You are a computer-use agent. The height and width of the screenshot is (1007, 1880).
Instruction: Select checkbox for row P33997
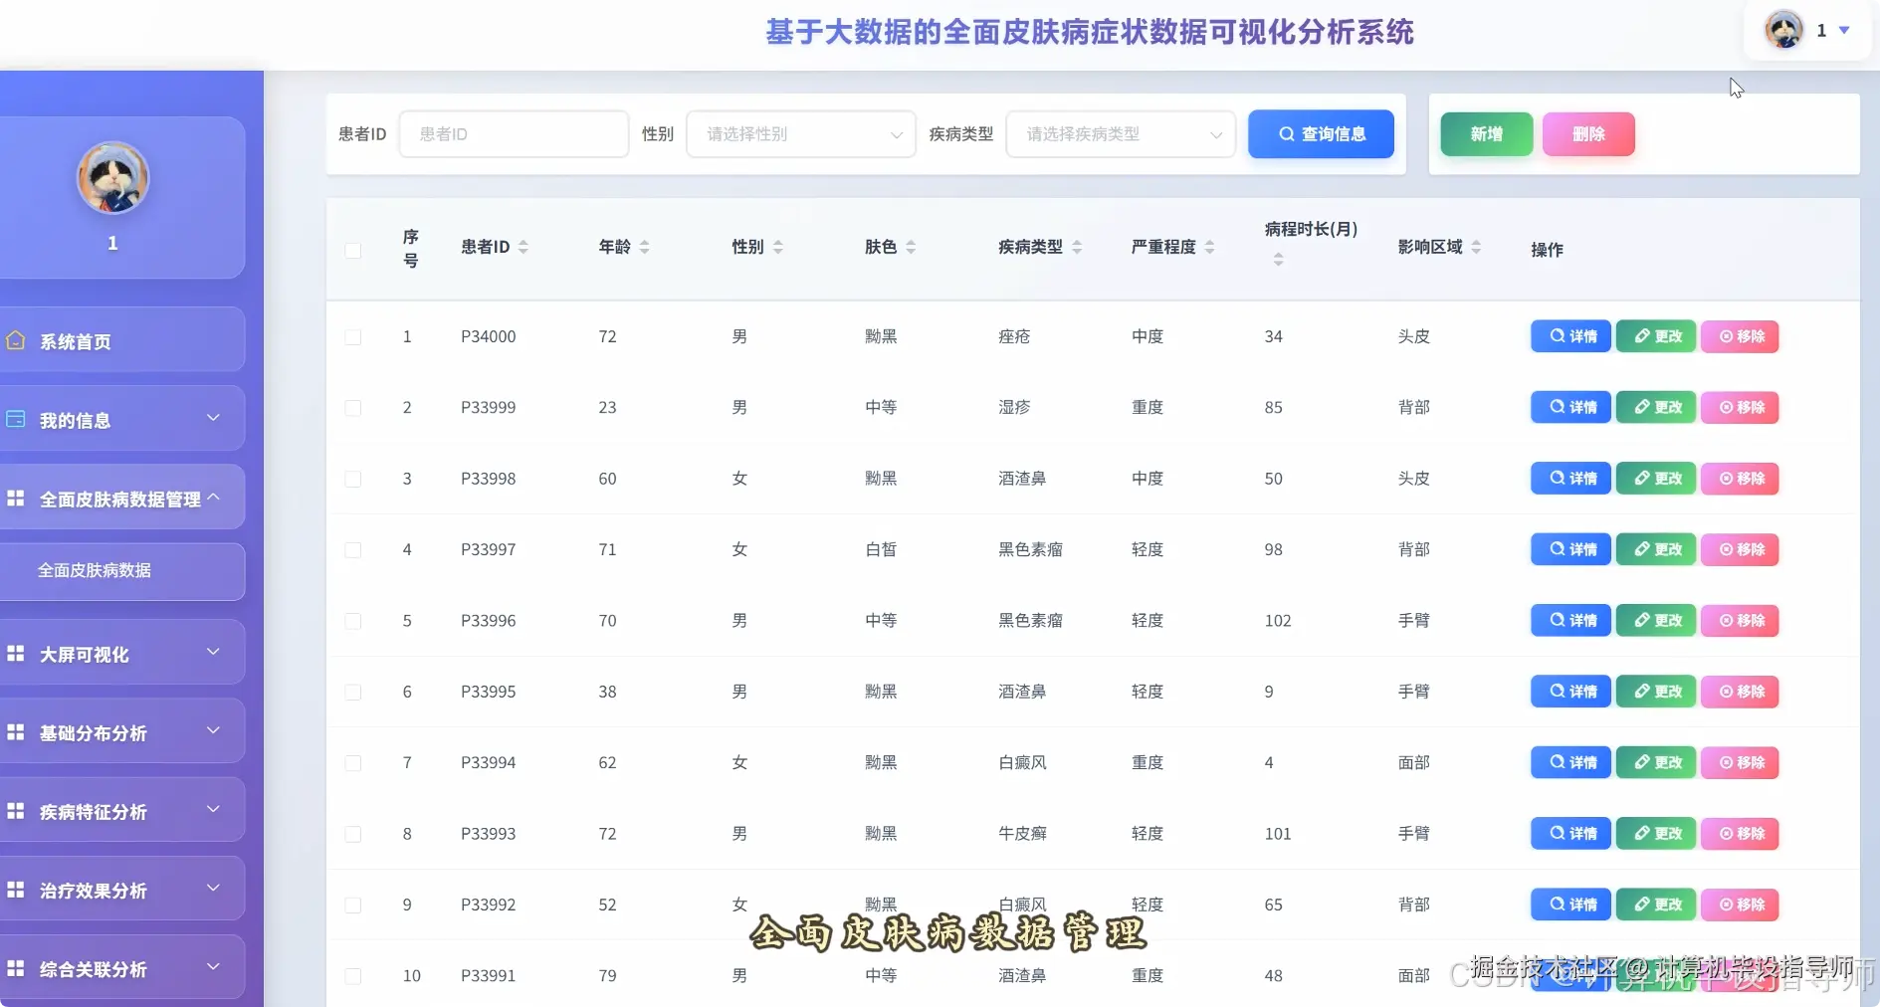click(352, 550)
